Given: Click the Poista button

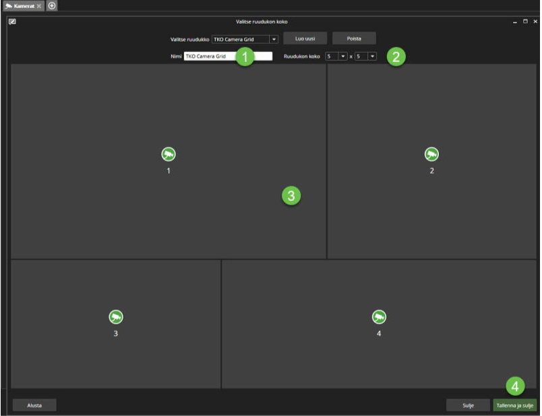Looking at the screenshot, I should pyautogui.click(x=354, y=38).
